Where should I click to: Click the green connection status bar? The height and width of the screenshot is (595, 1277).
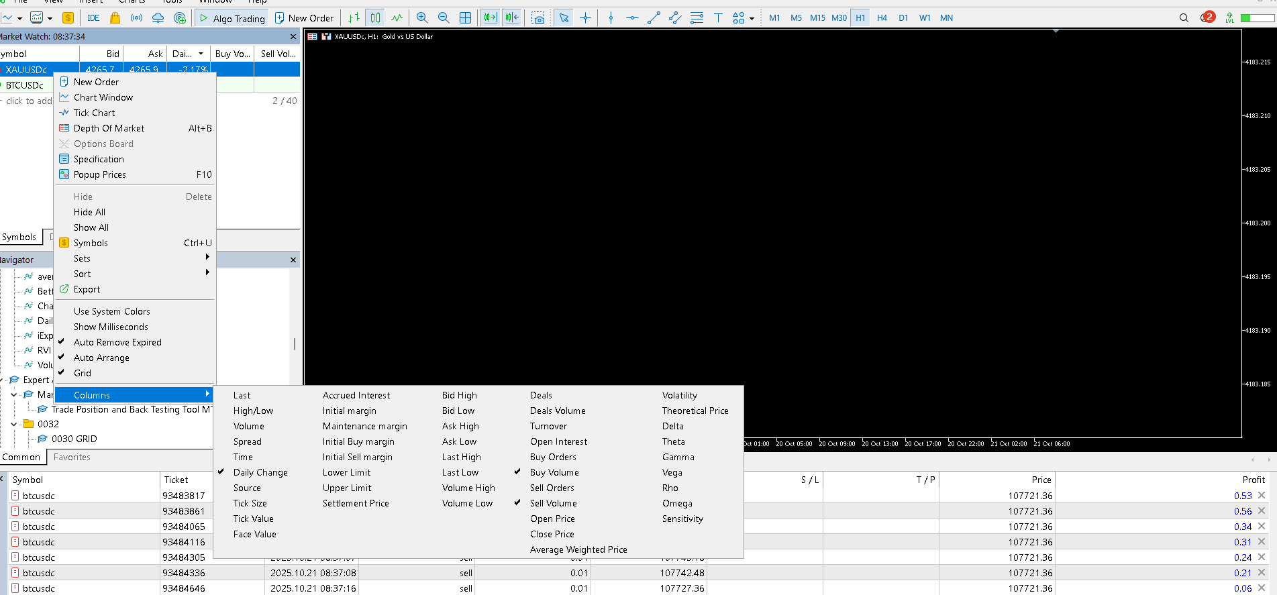[x=1257, y=18]
